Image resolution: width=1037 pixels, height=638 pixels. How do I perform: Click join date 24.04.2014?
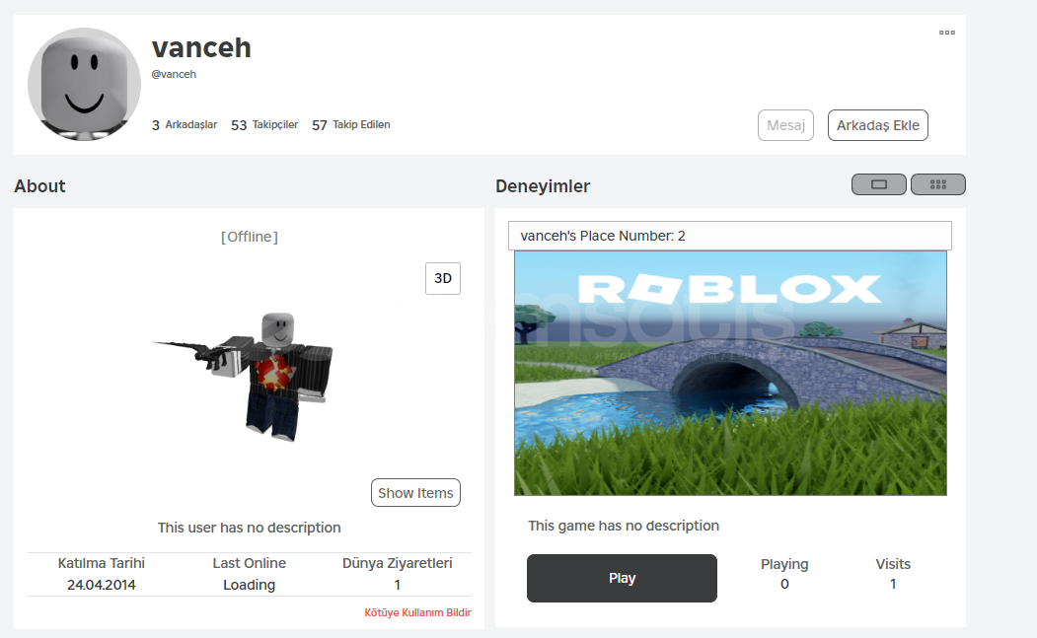(102, 585)
